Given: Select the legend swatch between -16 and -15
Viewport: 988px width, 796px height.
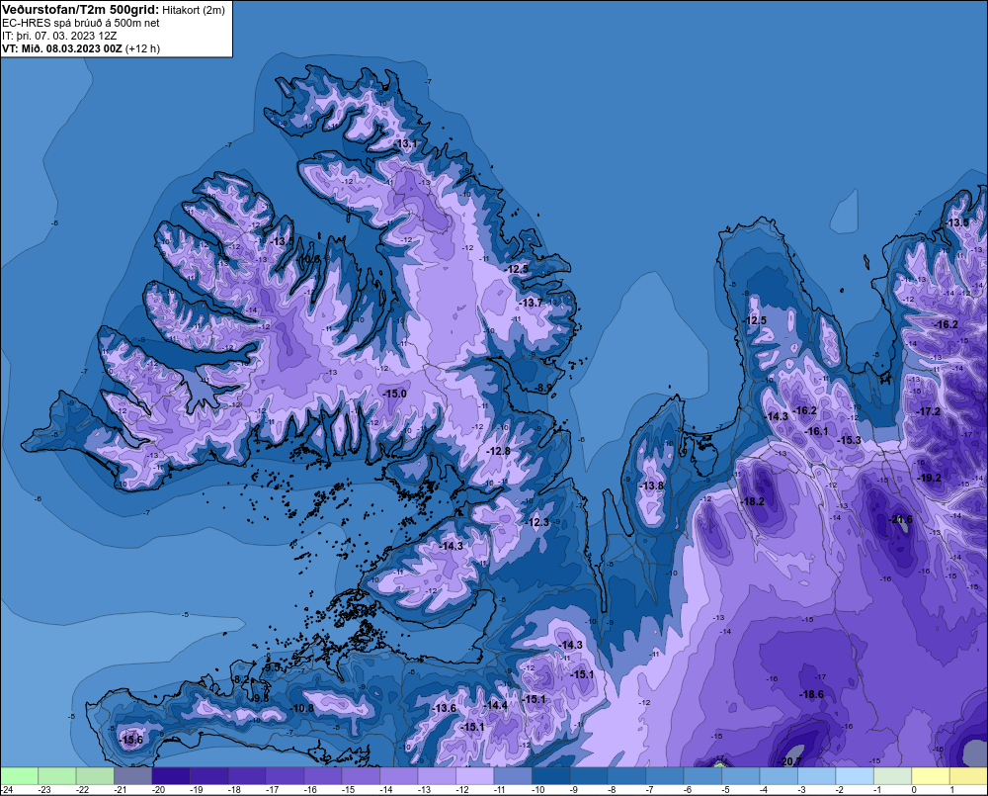Looking at the screenshot, I should (x=323, y=776).
